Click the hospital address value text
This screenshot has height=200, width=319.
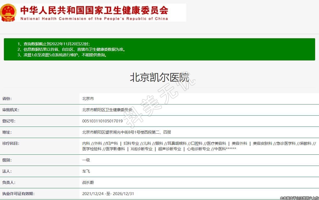pos(127,132)
